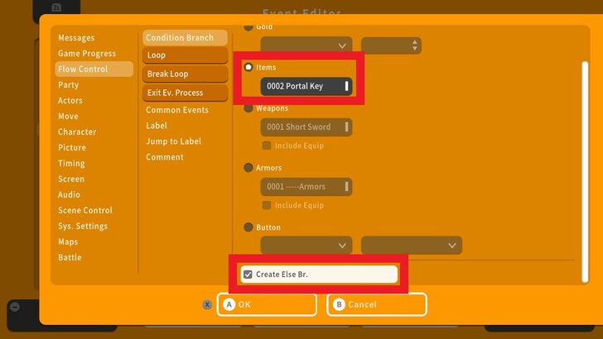Click the X button icon left of OK
The image size is (603, 339).
207,304
